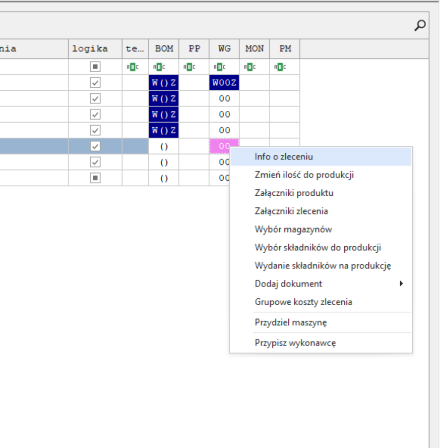The height and width of the screenshot is (448, 440).
Task: Select the dark blue WOOZ cell
Action: (224, 83)
